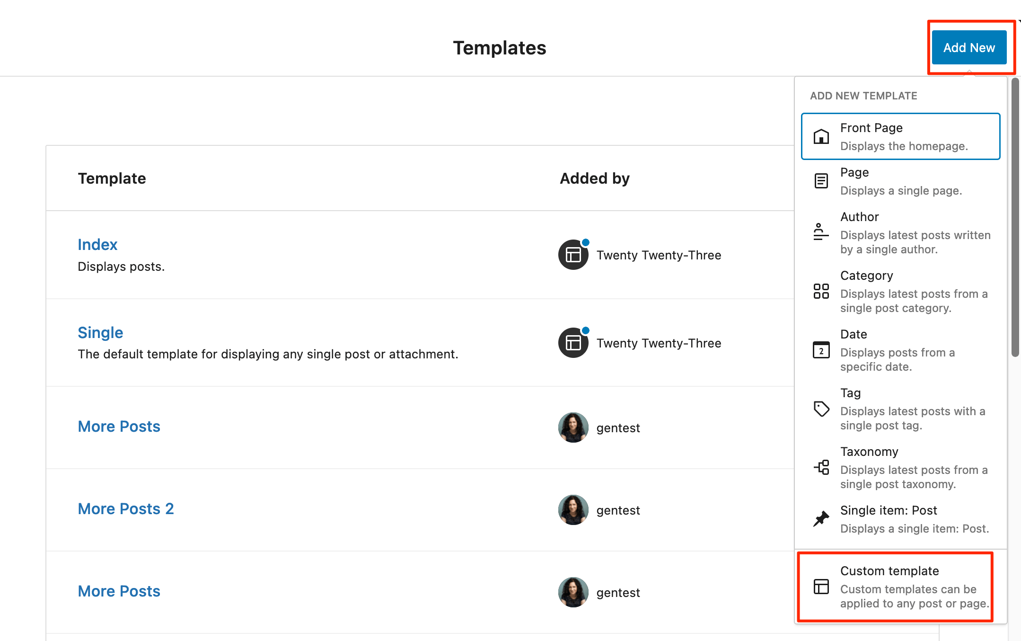The height and width of the screenshot is (641, 1021).
Task: Click the Taxonomy tree icon
Action: (x=821, y=467)
